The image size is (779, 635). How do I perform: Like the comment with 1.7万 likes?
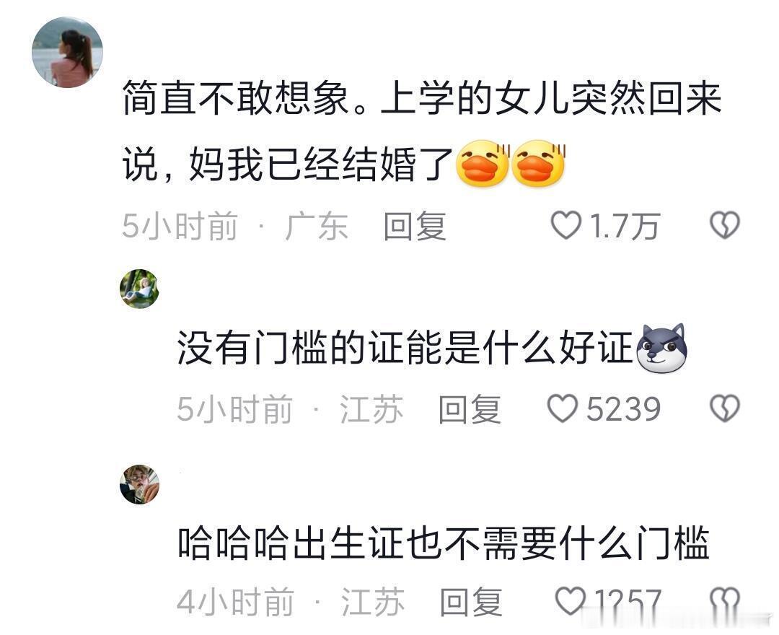(566, 226)
